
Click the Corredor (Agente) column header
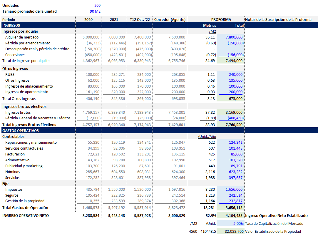tap(170, 20)
